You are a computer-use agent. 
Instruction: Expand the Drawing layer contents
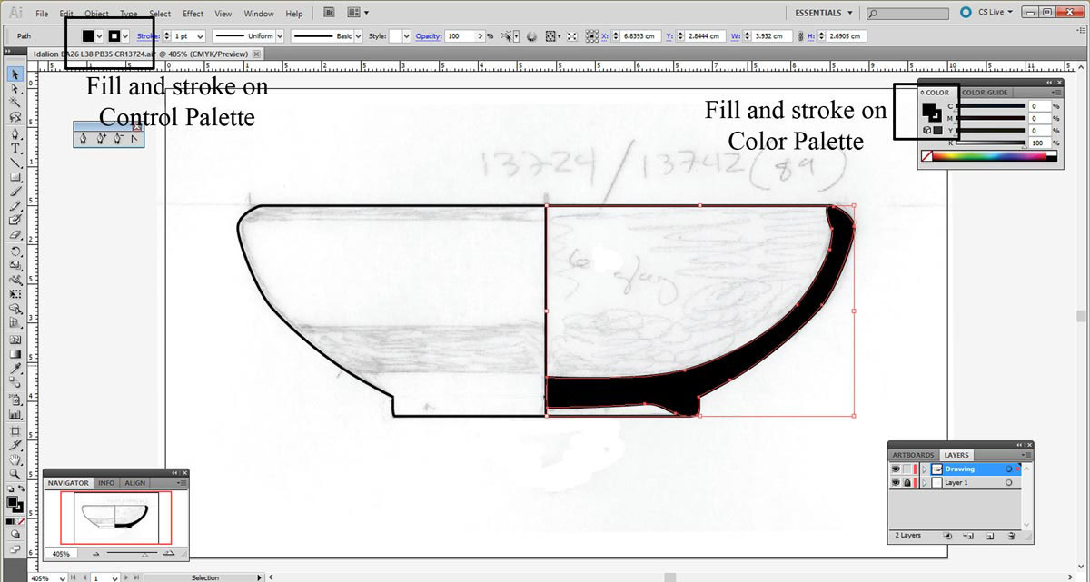point(925,469)
